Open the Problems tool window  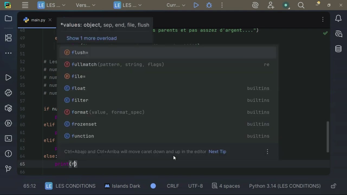[x=8, y=154]
